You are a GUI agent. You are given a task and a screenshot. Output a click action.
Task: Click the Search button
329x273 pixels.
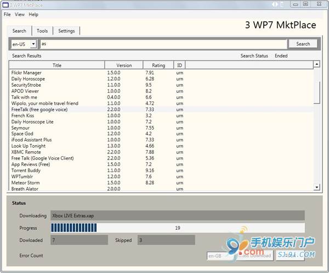pos(303,44)
